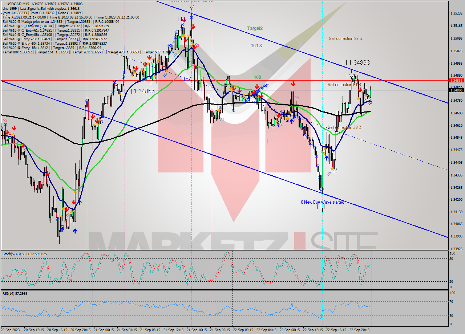Click the '22 Sep 20:15' time label
Screen dimensions: 465x334
(x=360, y=330)
